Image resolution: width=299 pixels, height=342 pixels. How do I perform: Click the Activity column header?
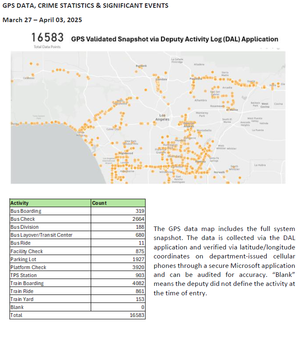[x=20, y=203]
